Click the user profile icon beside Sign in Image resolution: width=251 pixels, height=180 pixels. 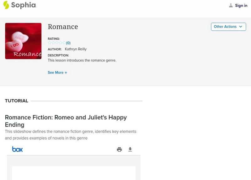pos(231,5)
